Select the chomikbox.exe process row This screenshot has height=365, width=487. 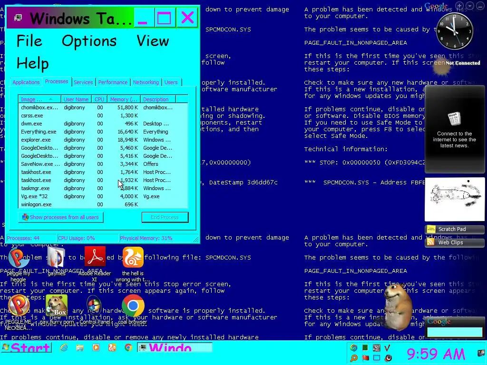tap(103, 107)
